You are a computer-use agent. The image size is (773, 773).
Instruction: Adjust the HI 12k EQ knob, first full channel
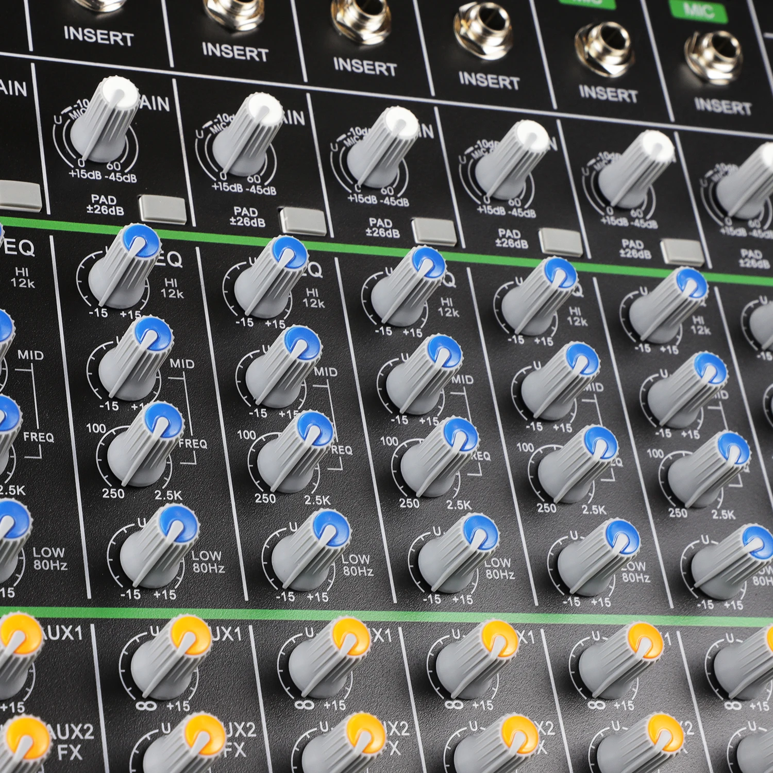(124, 266)
